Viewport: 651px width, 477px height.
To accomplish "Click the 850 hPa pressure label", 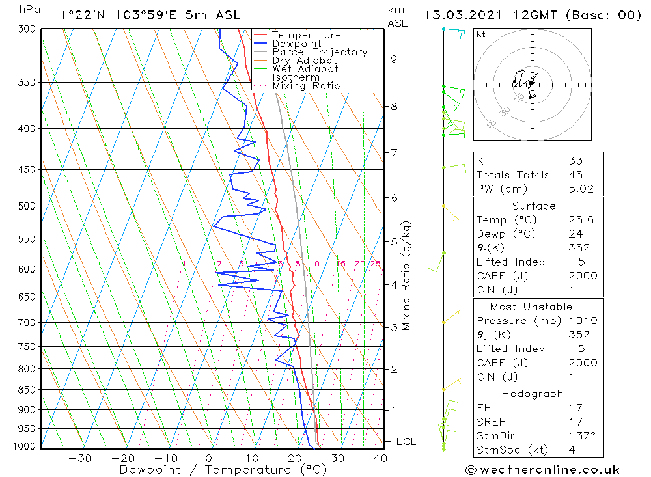I will tap(27, 389).
